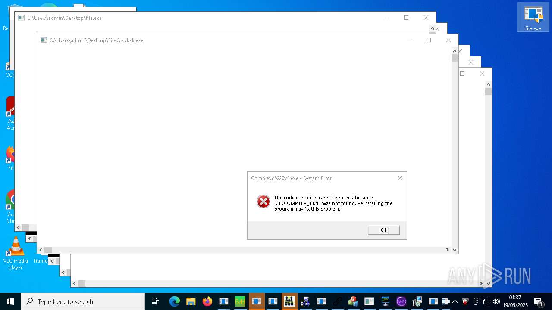Click the lkkkkk.exe horizontal scrollbar right arrow
This screenshot has height=310, width=552.
(x=448, y=250)
